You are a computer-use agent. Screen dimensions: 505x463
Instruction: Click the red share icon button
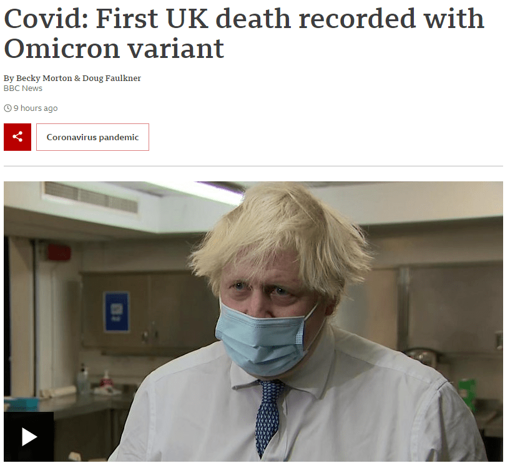(17, 137)
